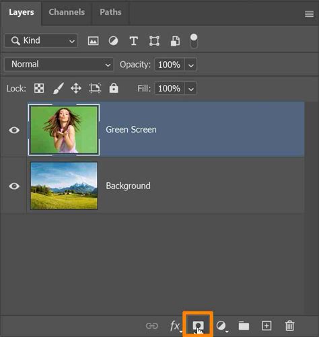Switch to the Channels tab
Viewport: 319px width, 337px height.
[67, 12]
